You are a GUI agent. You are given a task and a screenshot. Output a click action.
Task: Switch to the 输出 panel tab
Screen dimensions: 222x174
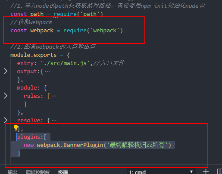point(13,172)
